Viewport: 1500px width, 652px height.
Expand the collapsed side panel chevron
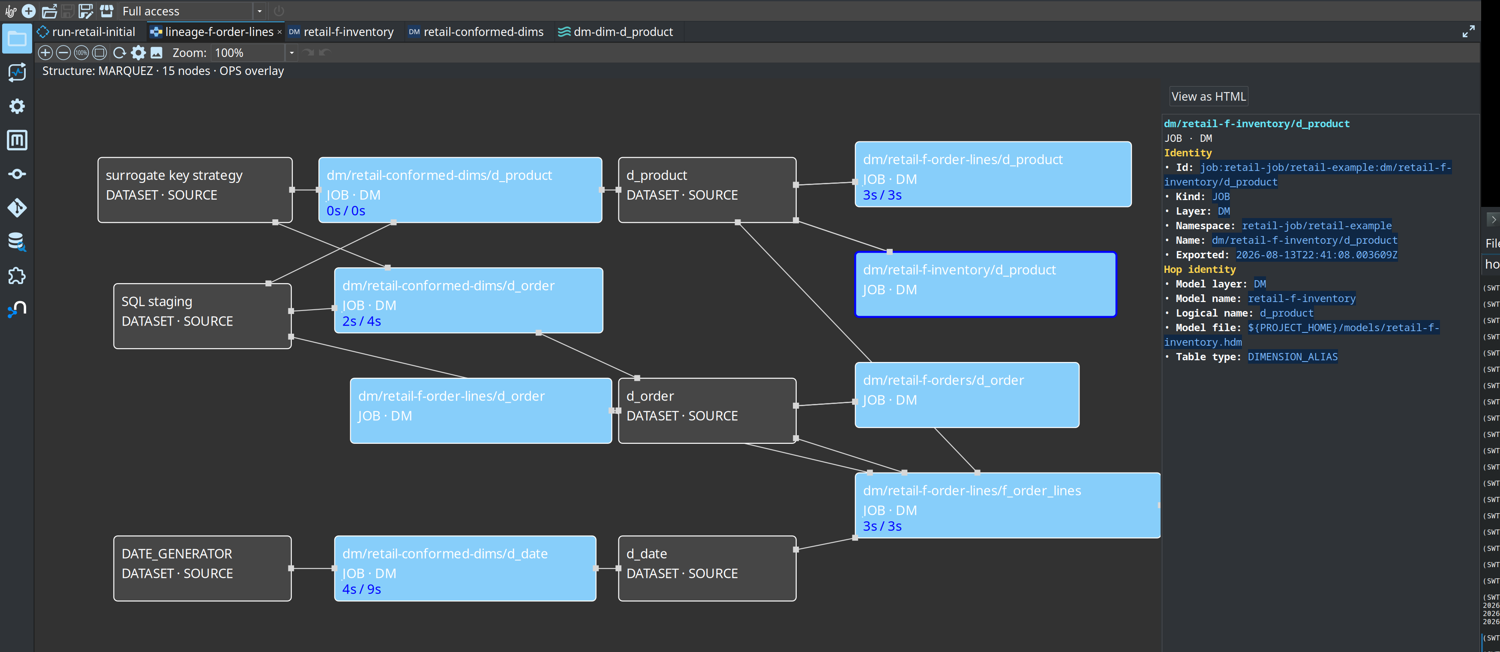[1494, 219]
